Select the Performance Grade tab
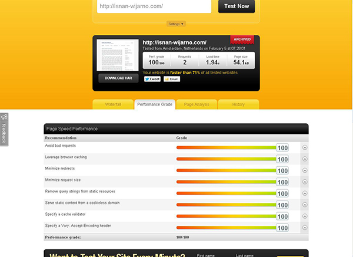 [155, 104]
